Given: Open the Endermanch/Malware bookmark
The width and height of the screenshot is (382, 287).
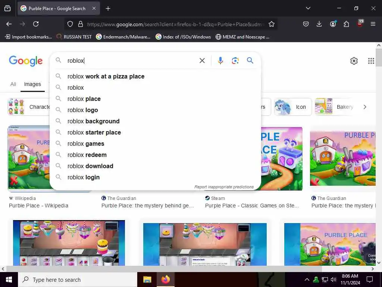Looking at the screenshot, I should 123,37.
